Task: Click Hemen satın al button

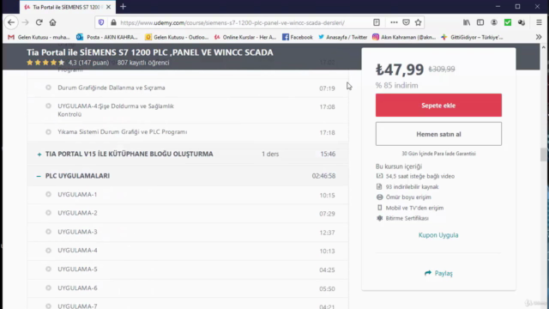Action: coord(438,134)
